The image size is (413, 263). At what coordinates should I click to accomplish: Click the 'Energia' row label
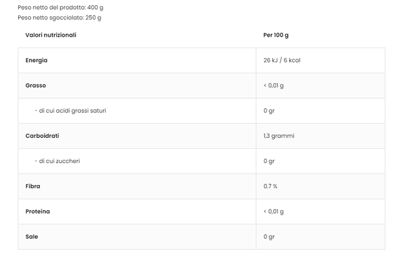point(37,60)
